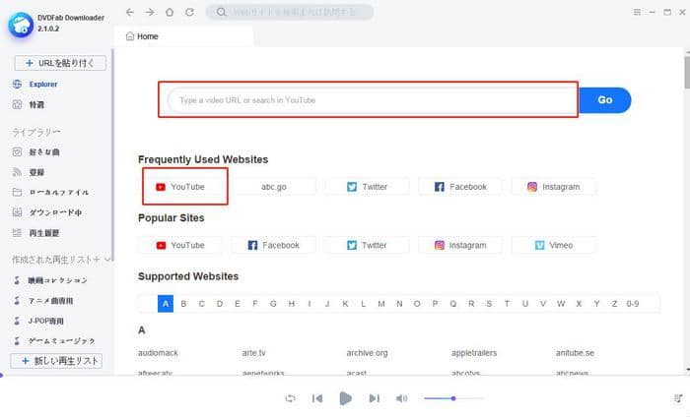
Task: Open Facebook under Frequently Used Websites
Action: pyautogui.click(x=460, y=187)
